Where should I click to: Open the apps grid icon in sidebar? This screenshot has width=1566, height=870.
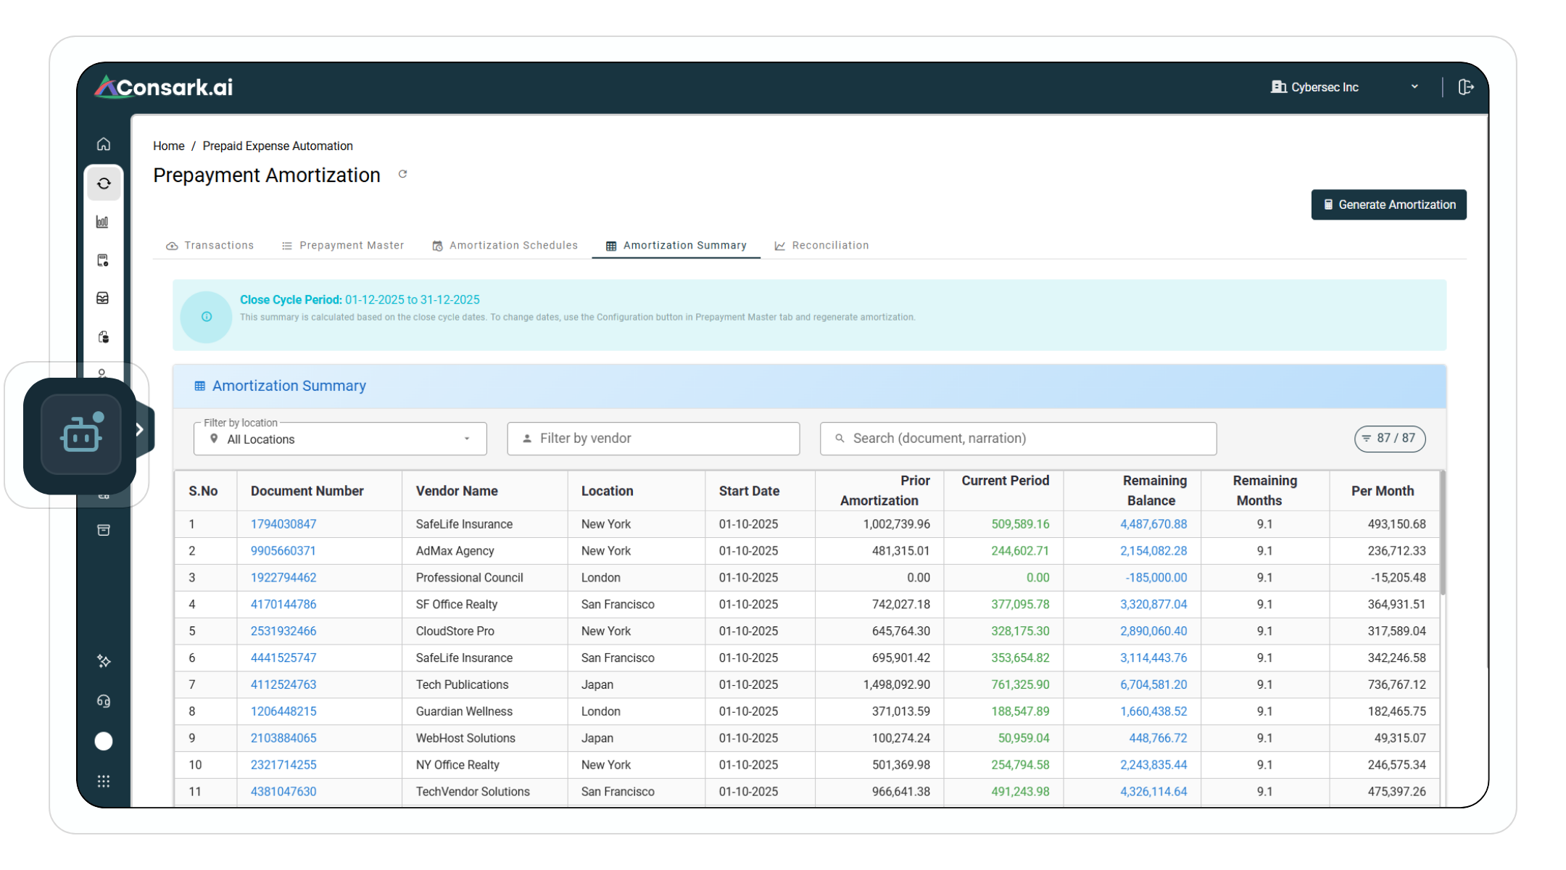[104, 782]
